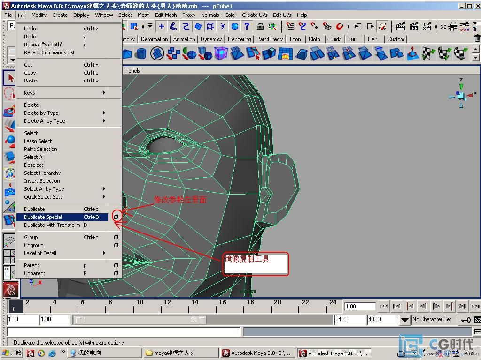Go to end of playback range

[x=475, y=306]
